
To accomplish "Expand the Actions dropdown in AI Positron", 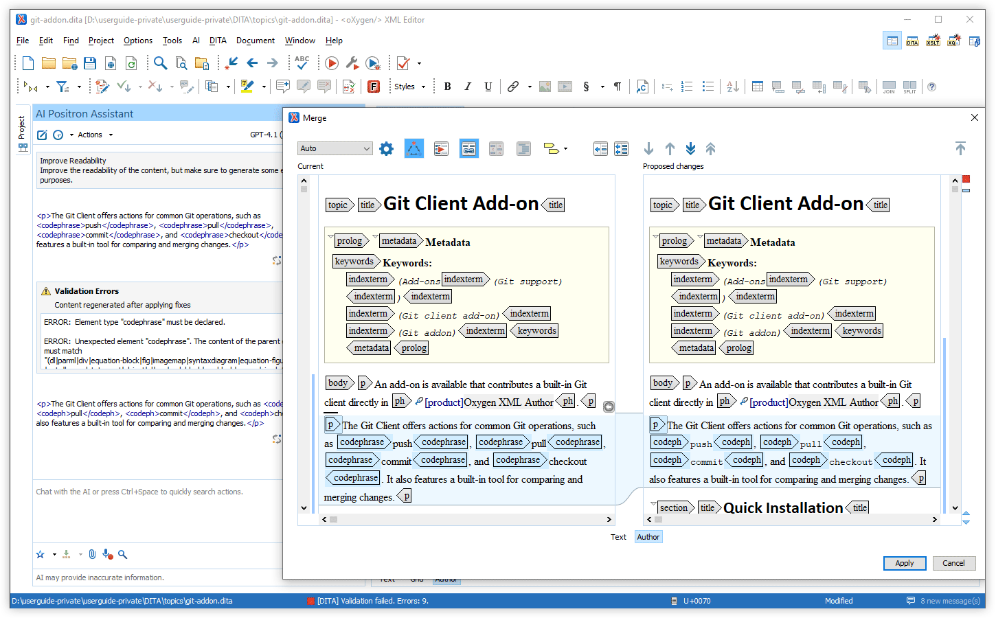I will [95, 135].
